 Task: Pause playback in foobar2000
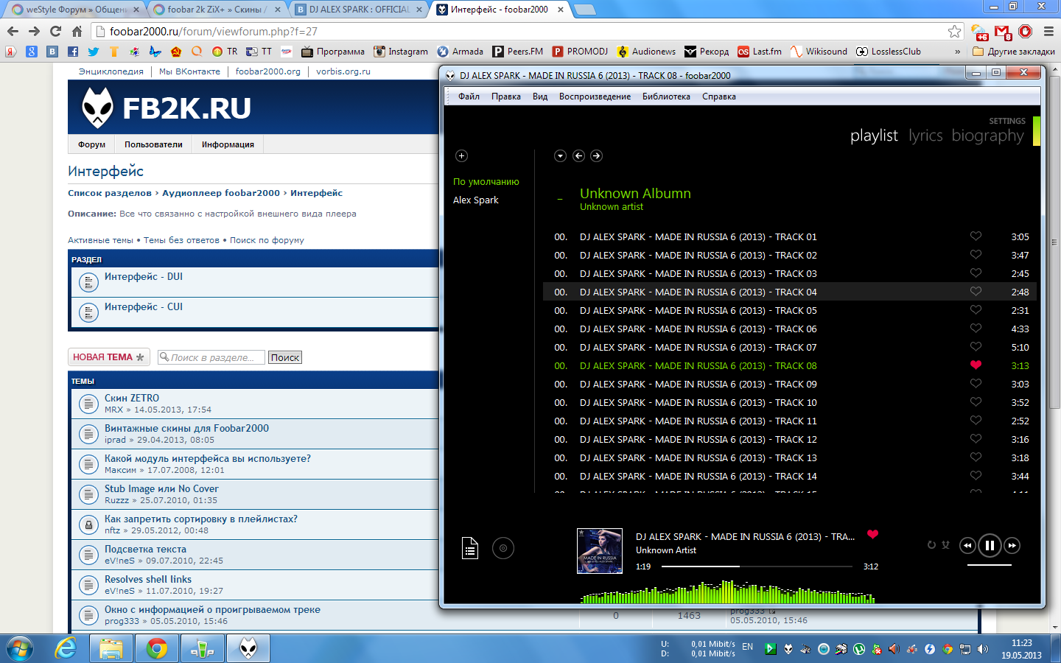[990, 546]
